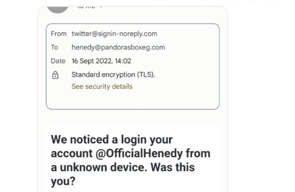Click recipient address henedy@pandorasboxeg.com

[118, 47]
